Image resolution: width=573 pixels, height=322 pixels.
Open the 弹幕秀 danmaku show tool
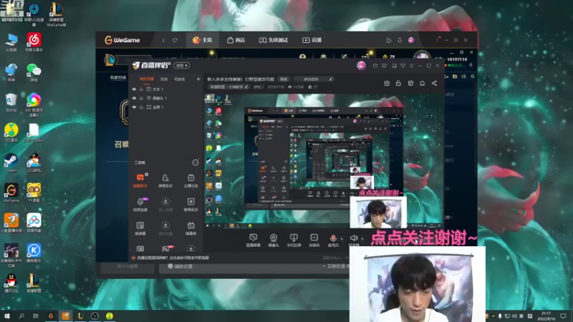tap(191, 228)
